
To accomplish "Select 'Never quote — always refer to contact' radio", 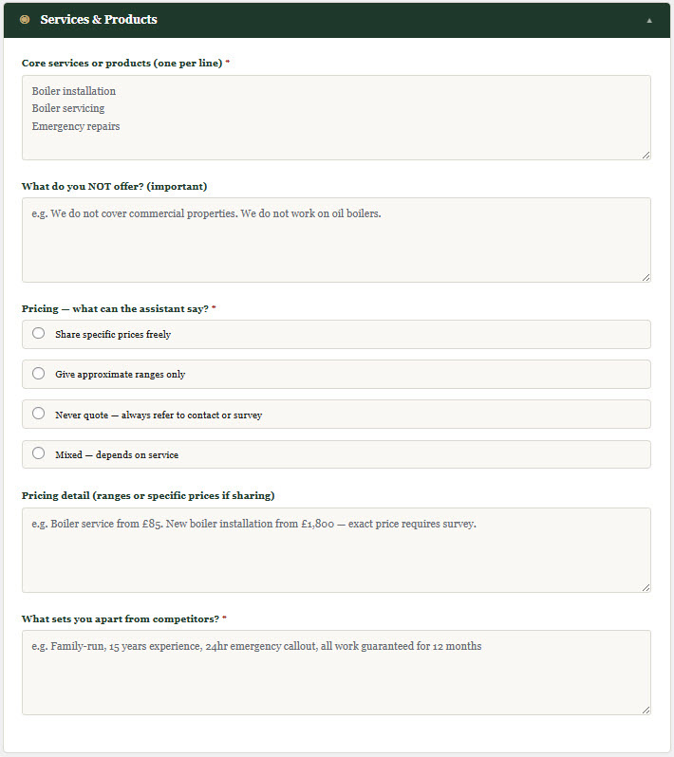I will (x=38, y=414).
